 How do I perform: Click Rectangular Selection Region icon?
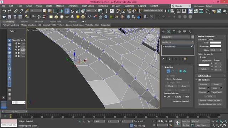click(55, 11)
